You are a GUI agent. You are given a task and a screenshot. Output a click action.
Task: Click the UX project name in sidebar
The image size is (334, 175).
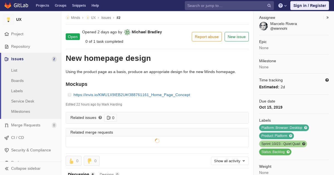pos(19,19)
